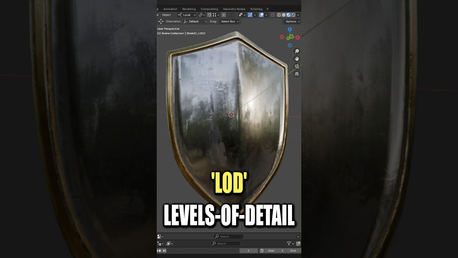This screenshot has width=458, height=258.
Task: Select wireframe viewport shading
Action: 279,15
